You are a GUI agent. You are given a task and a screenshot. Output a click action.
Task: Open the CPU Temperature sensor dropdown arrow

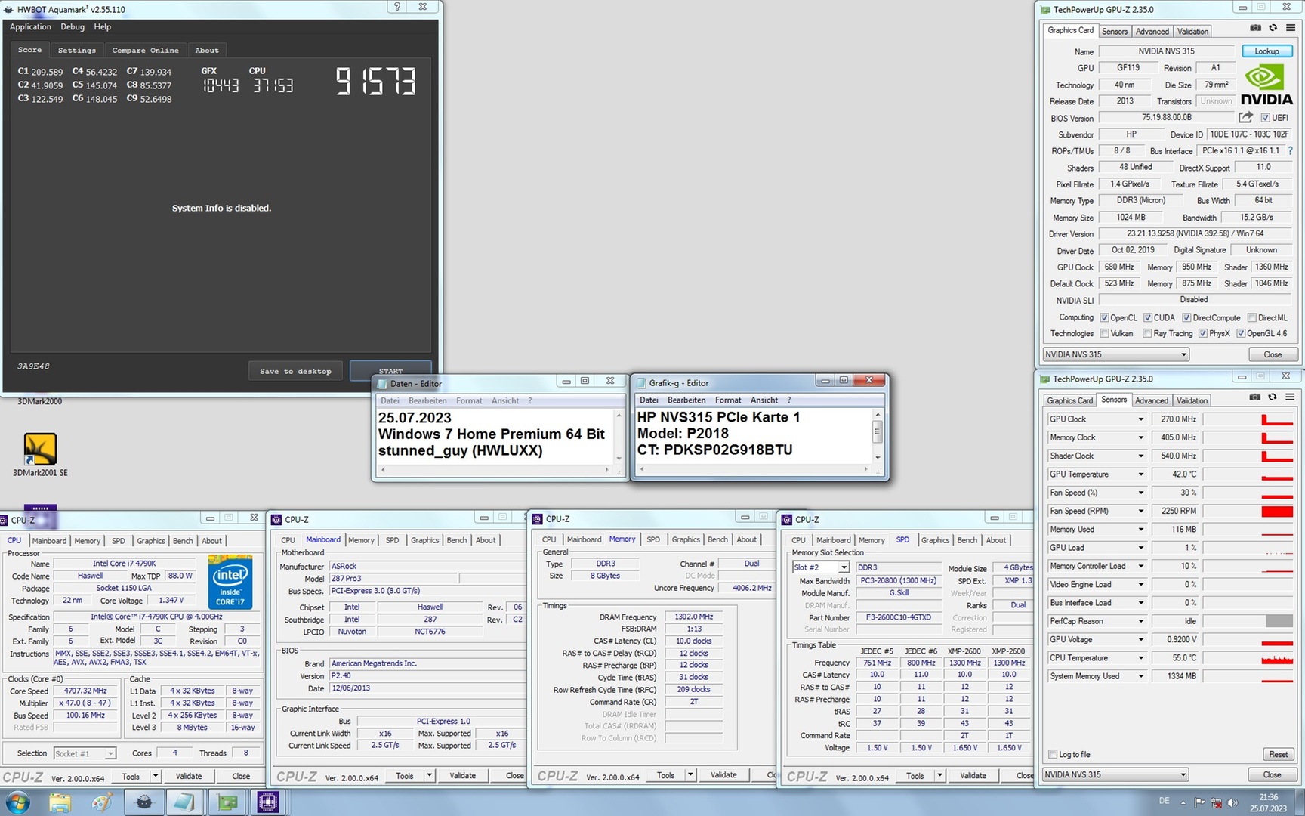tap(1140, 658)
